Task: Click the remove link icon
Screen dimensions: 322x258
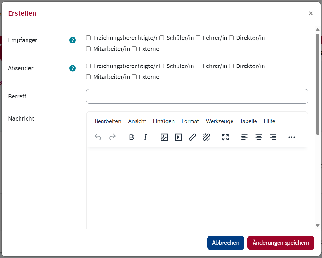Action: [207, 137]
